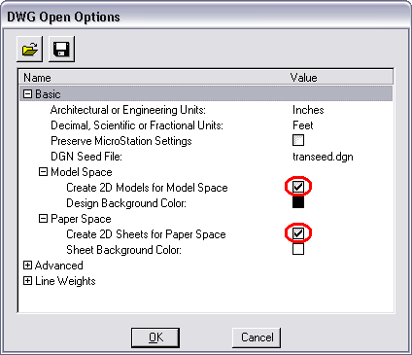Click the open settings folder icon
The height and width of the screenshot is (355, 412).
point(29,50)
